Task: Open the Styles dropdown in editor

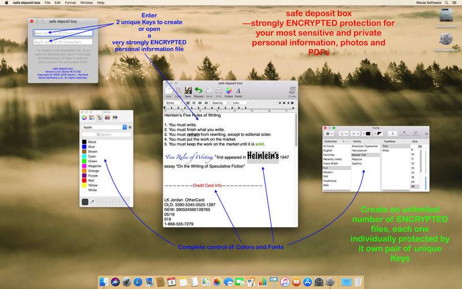Action: click(174, 103)
